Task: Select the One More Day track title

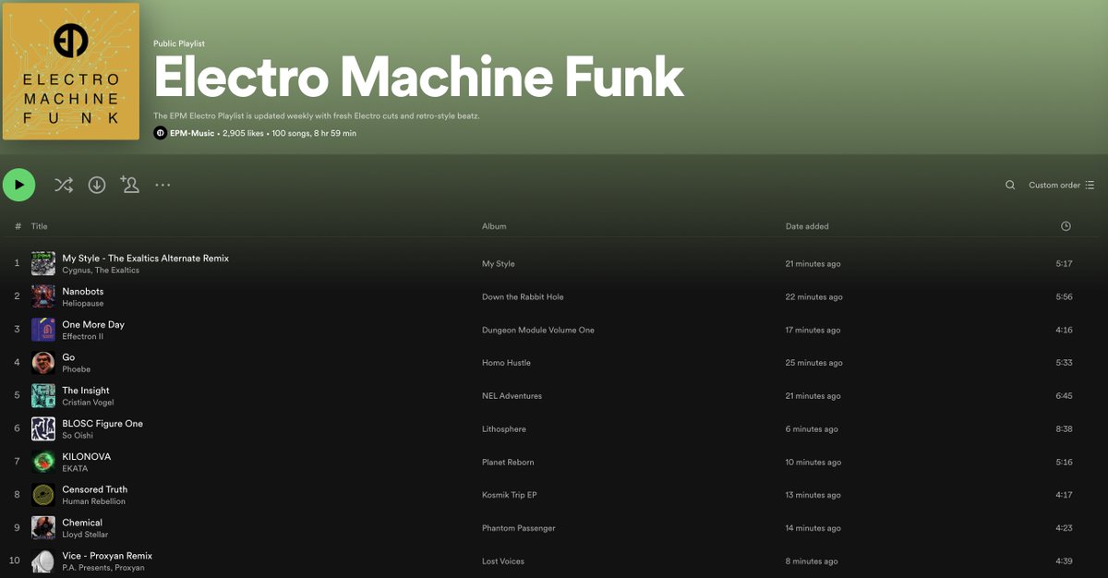Action: tap(93, 325)
